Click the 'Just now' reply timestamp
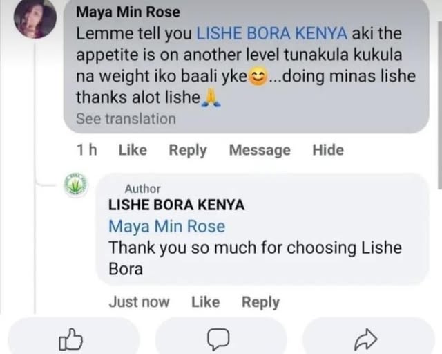442x354 pixels. [x=139, y=302]
